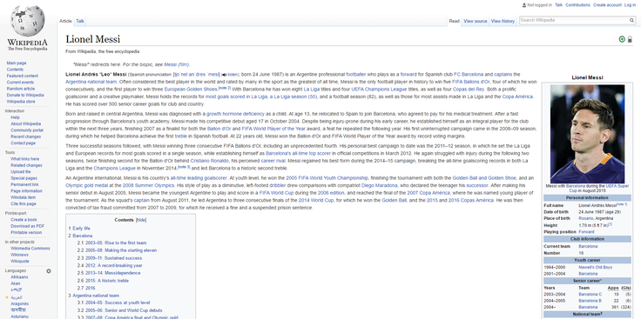Select the Read tab
This screenshot has width=641, height=319.
(454, 21)
